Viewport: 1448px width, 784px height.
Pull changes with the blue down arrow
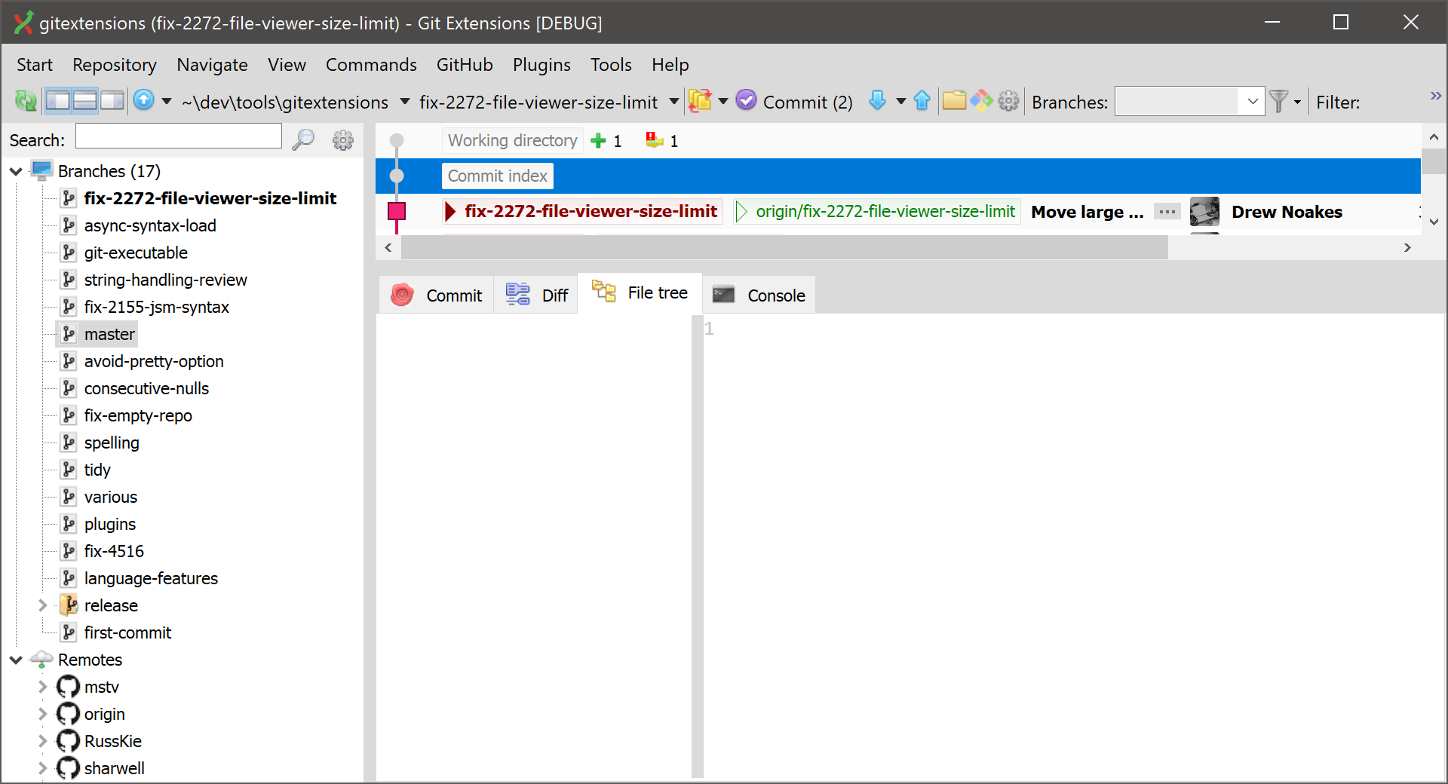pos(877,100)
